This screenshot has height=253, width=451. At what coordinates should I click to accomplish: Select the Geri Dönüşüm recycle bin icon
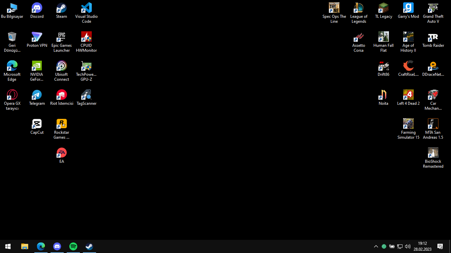(12, 42)
